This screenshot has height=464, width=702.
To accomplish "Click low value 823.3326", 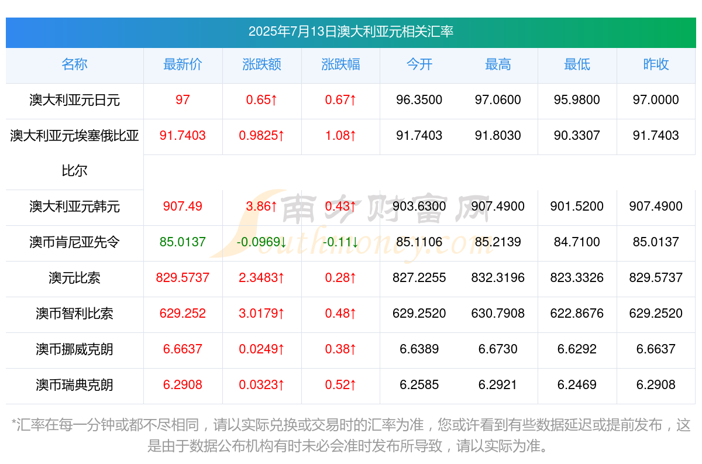I will point(577,278).
